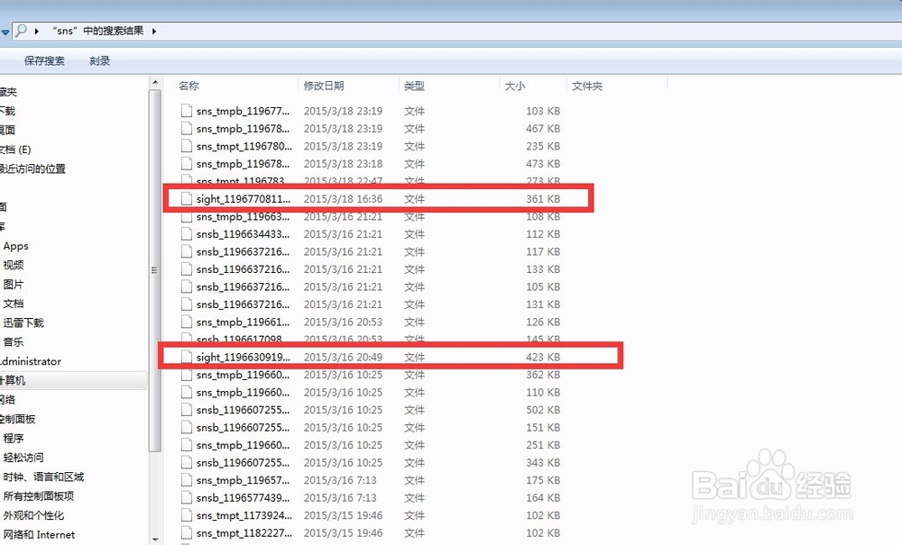This screenshot has width=902, height=545.
Task: Open 文档 library below 图片
Action: point(14,304)
